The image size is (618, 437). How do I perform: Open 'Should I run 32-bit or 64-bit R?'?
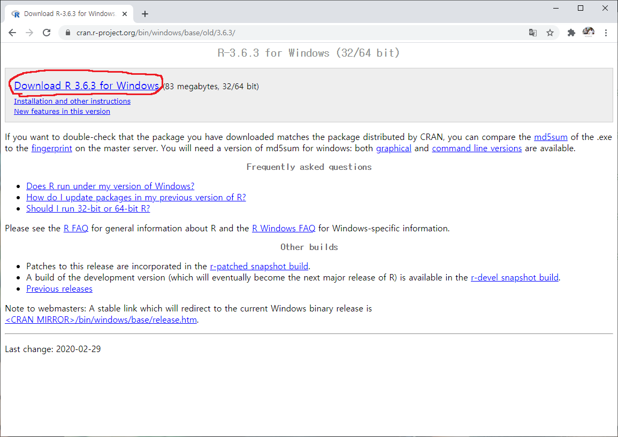[x=88, y=209]
